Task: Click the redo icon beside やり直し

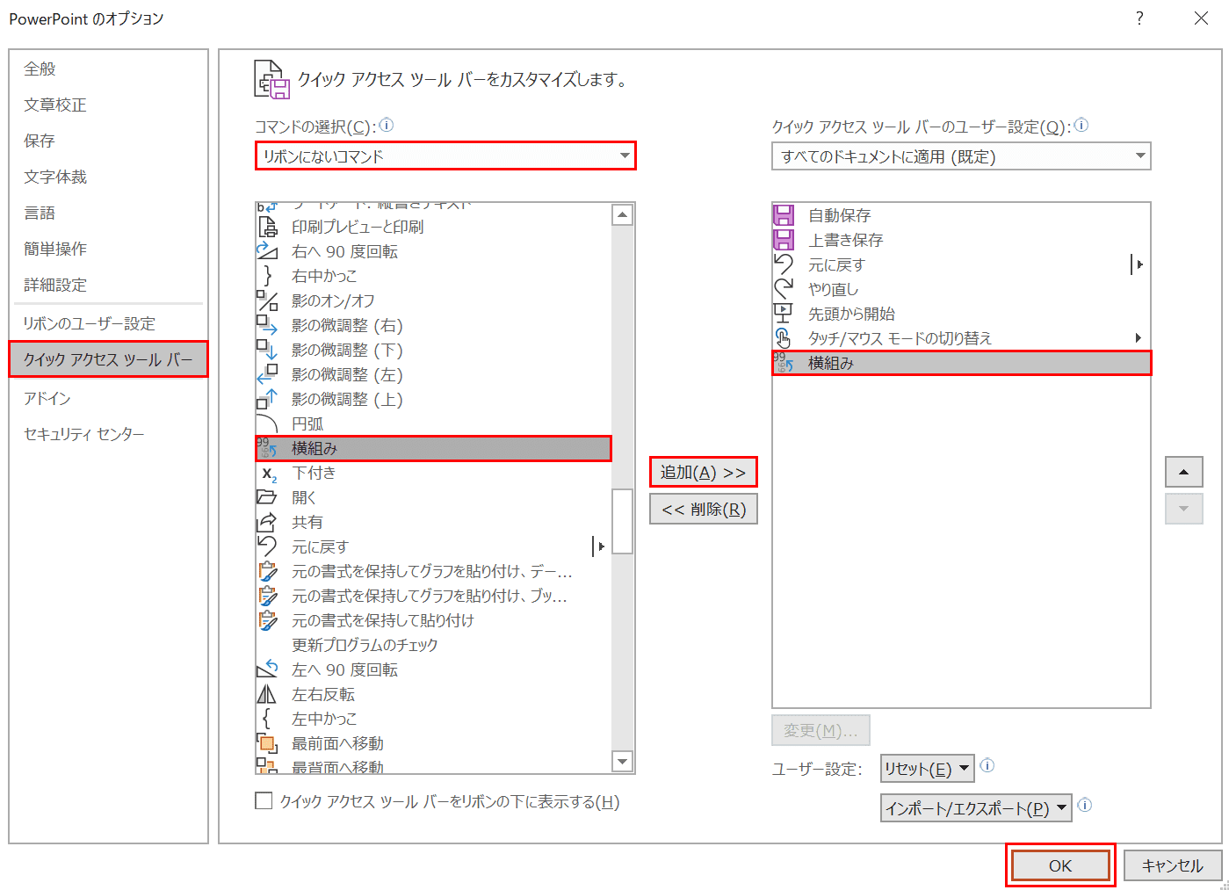Action: (784, 289)
